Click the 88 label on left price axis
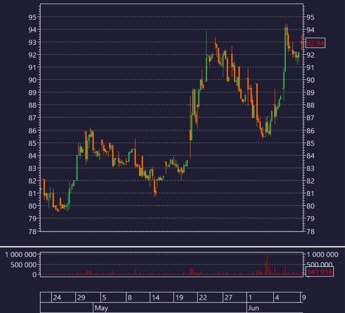 pos(32,105)
